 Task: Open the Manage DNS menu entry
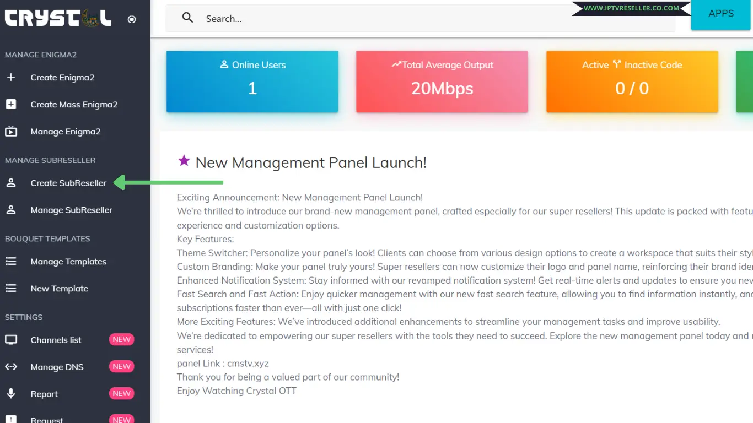[57, 367]
